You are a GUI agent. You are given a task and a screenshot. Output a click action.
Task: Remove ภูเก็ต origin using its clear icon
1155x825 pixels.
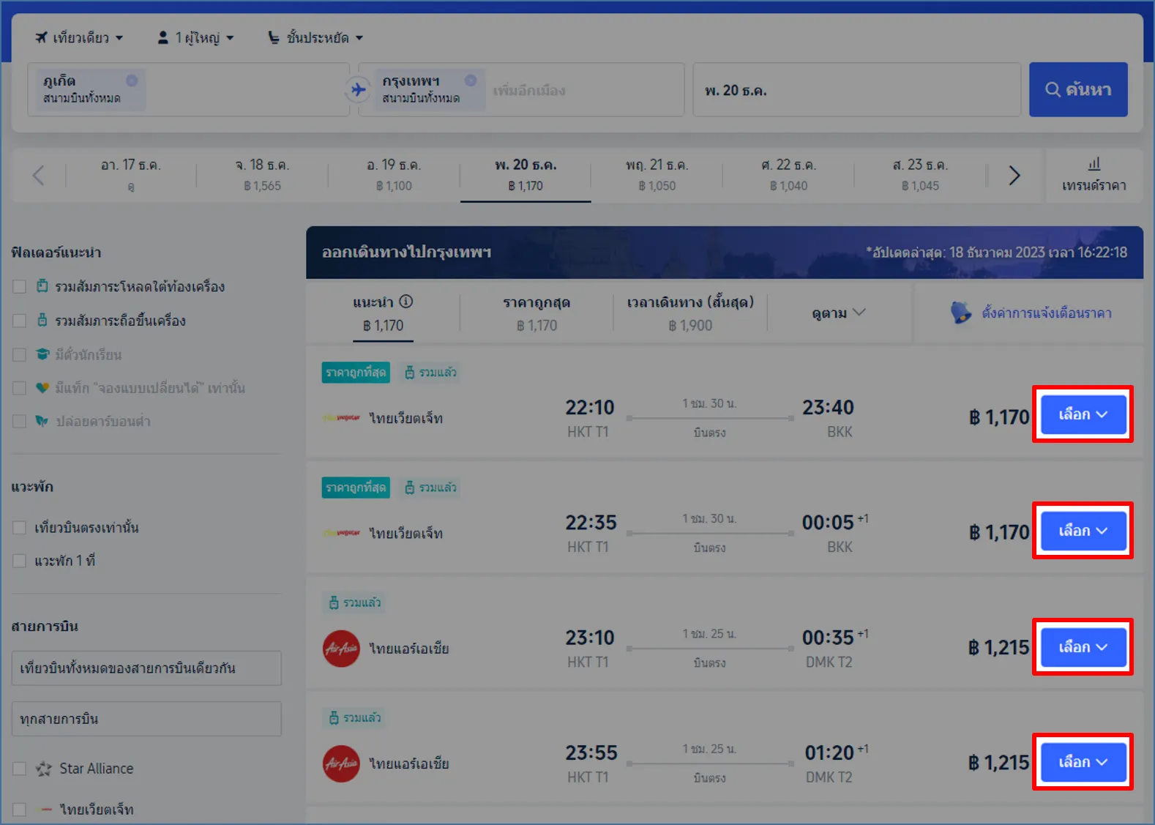pyautogui.click(x=132, y=81)
